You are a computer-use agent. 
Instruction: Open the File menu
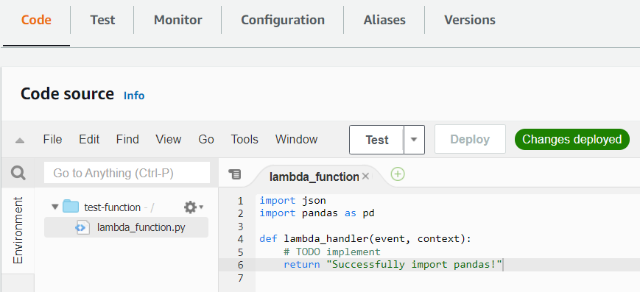point(52,140)
